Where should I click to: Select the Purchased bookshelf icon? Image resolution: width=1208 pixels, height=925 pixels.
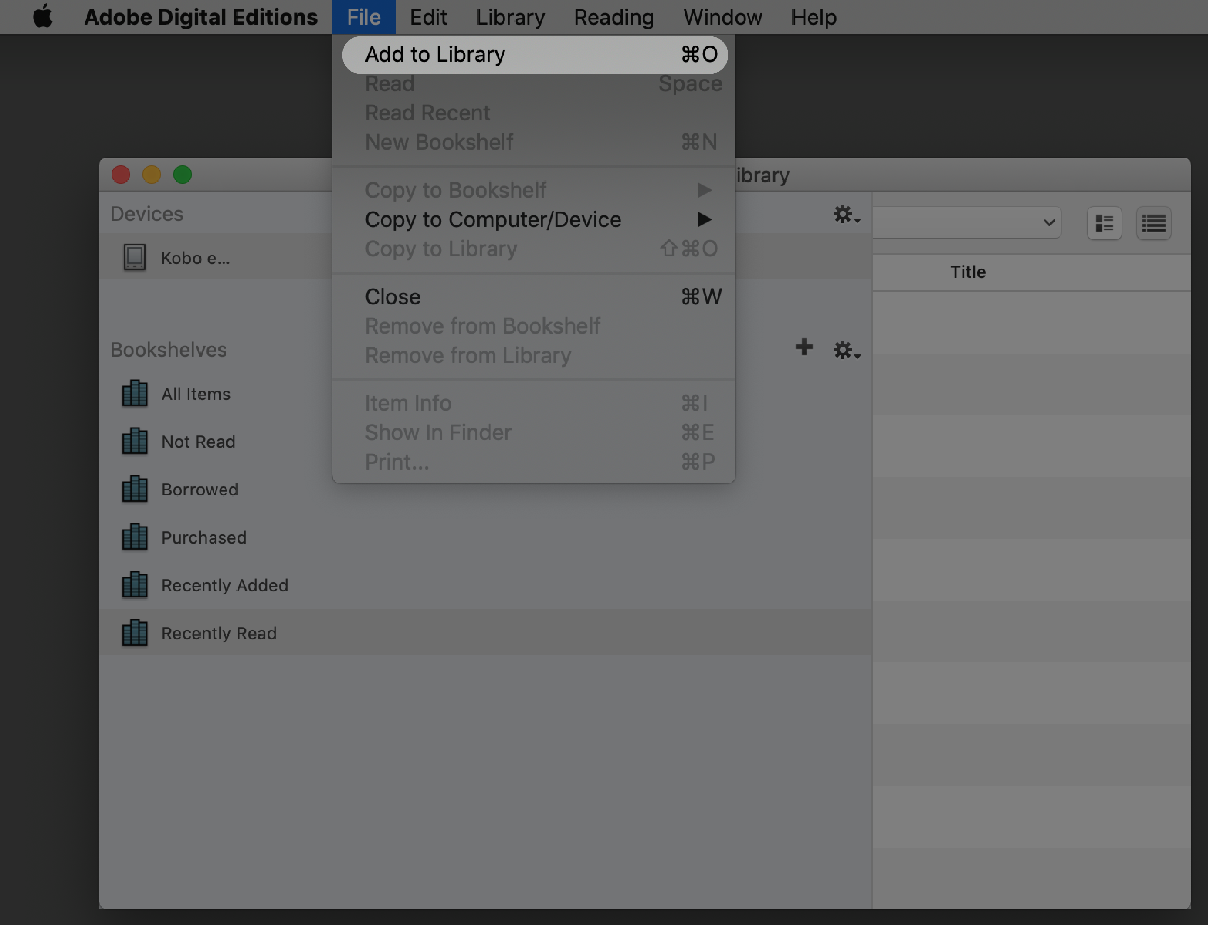coord(134,536)
